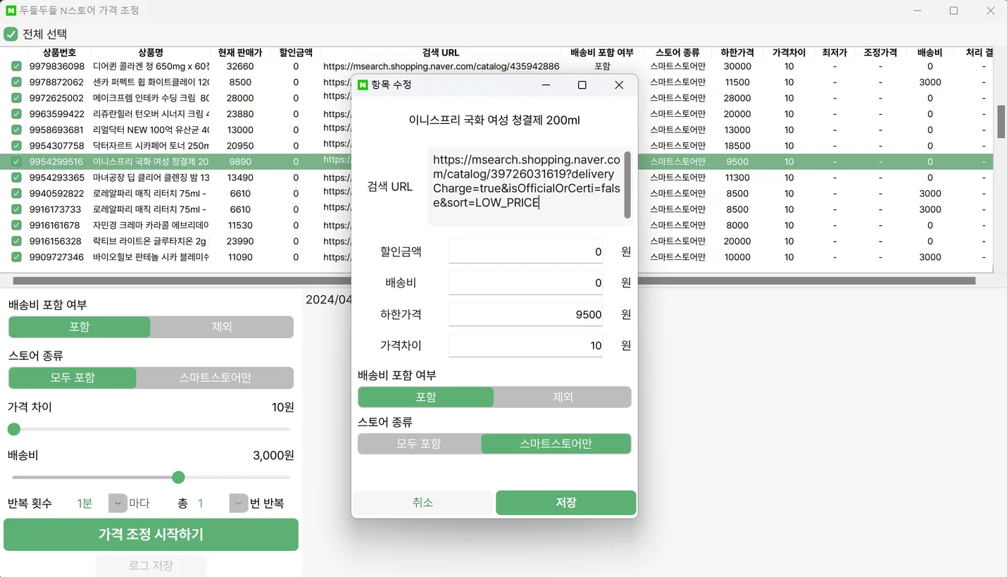Click the 검색 URL column header

point(441,53)
